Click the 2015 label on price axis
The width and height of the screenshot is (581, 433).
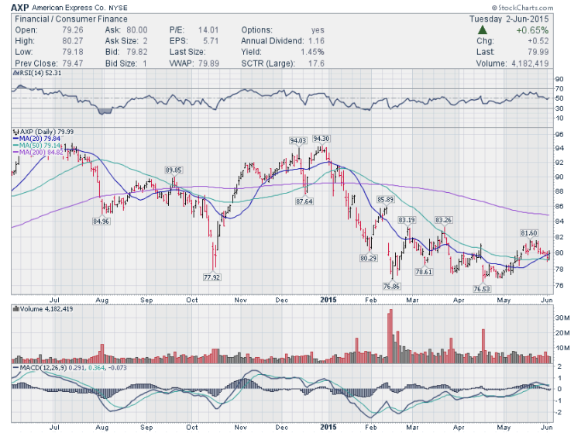(328, 300)
